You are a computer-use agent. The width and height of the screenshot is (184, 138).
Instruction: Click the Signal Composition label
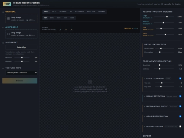[48, 28]
